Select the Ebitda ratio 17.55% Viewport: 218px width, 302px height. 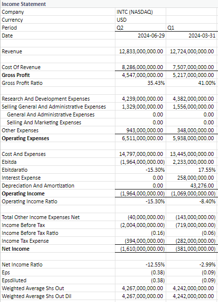point(207,170)
